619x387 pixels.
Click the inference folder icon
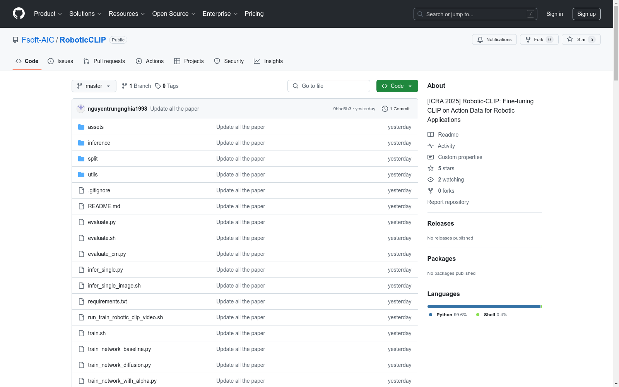pyautogui.click(x=81, y=143)
